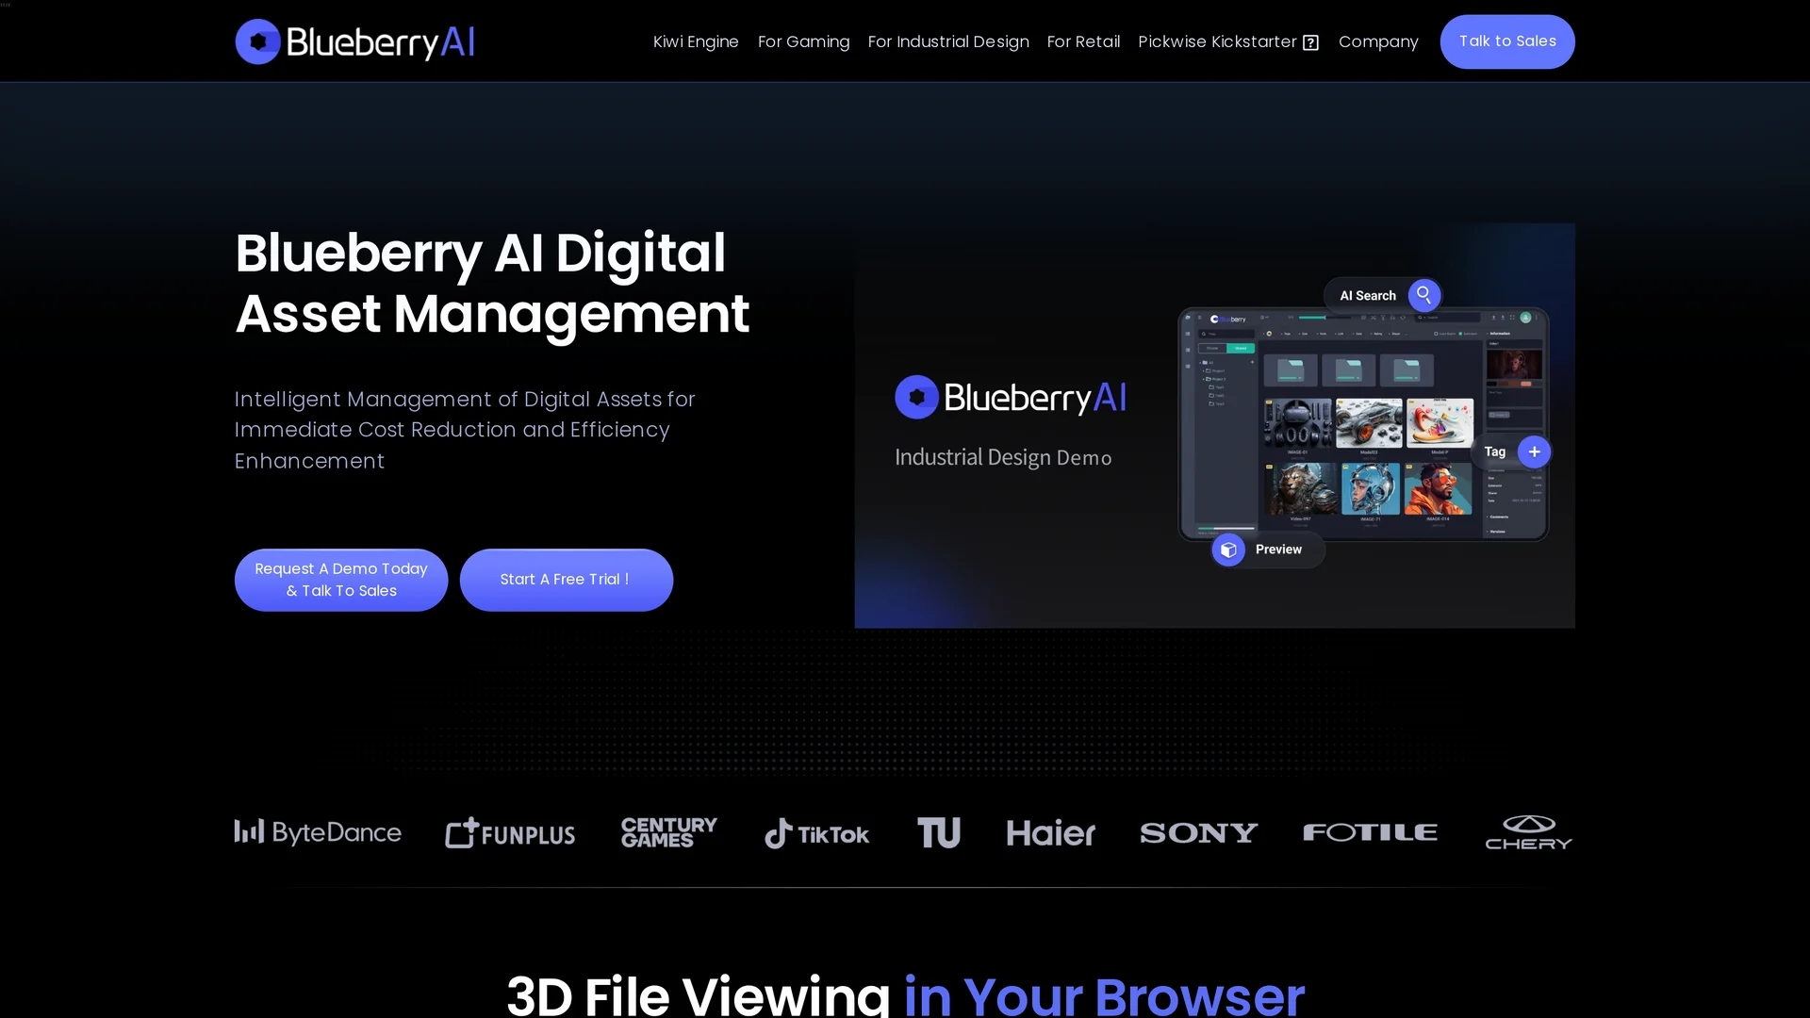
Task: Click the Tag plus icon
Action: (1534, 452)
